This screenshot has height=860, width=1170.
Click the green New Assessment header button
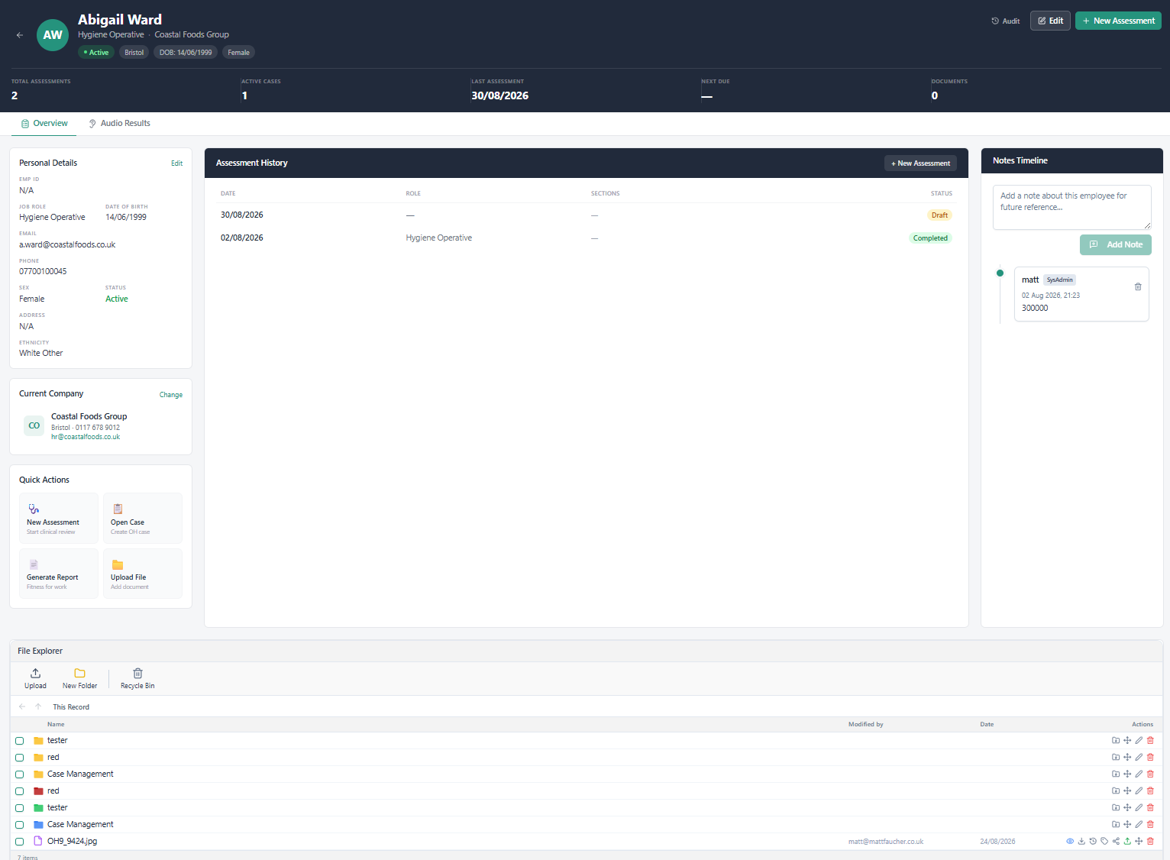coord(1118,21)
